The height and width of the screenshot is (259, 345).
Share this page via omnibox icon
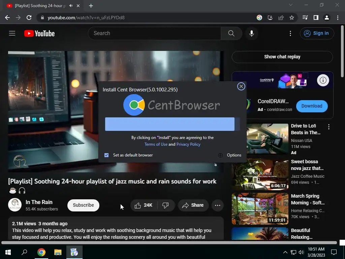tap(281, 18)
